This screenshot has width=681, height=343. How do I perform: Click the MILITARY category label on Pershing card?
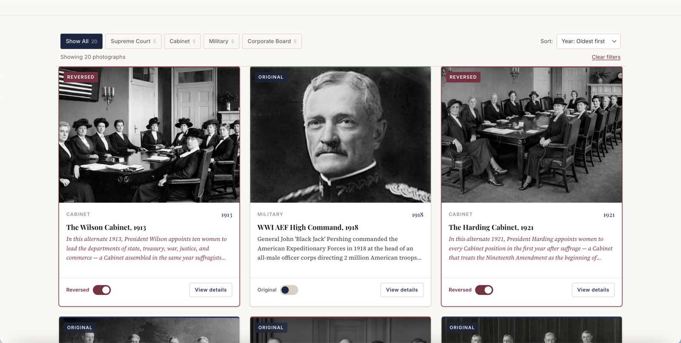click(270, 214)
